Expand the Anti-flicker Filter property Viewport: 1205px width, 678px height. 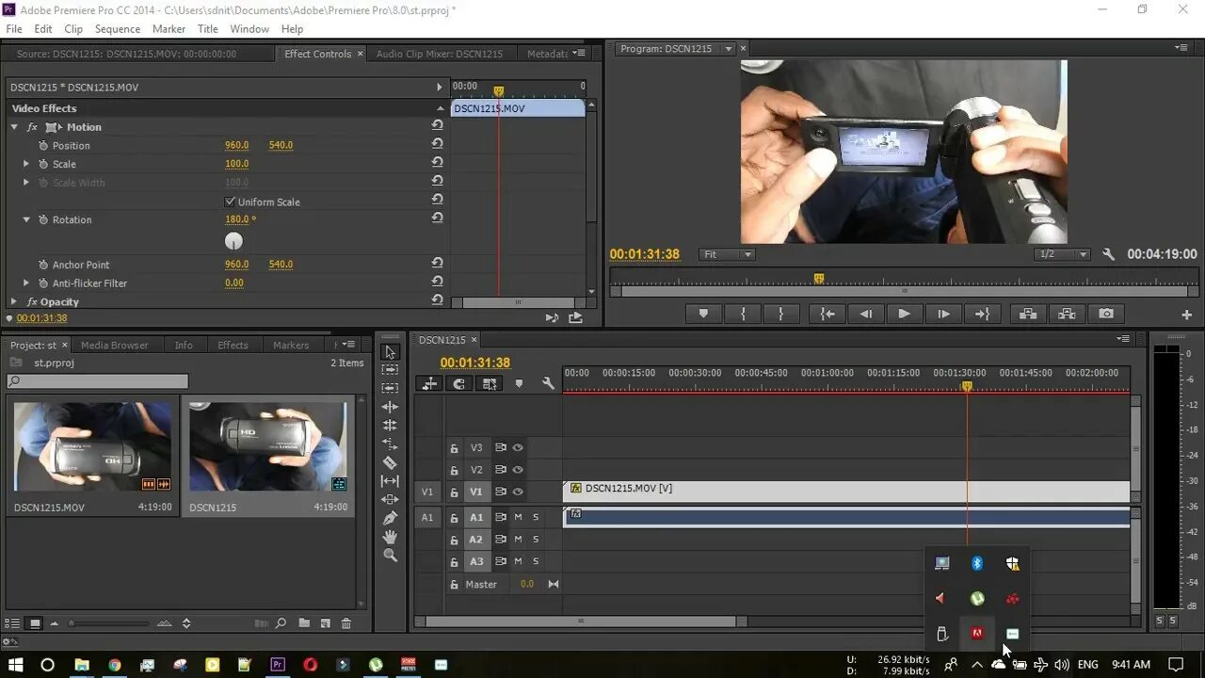point(26,282)
